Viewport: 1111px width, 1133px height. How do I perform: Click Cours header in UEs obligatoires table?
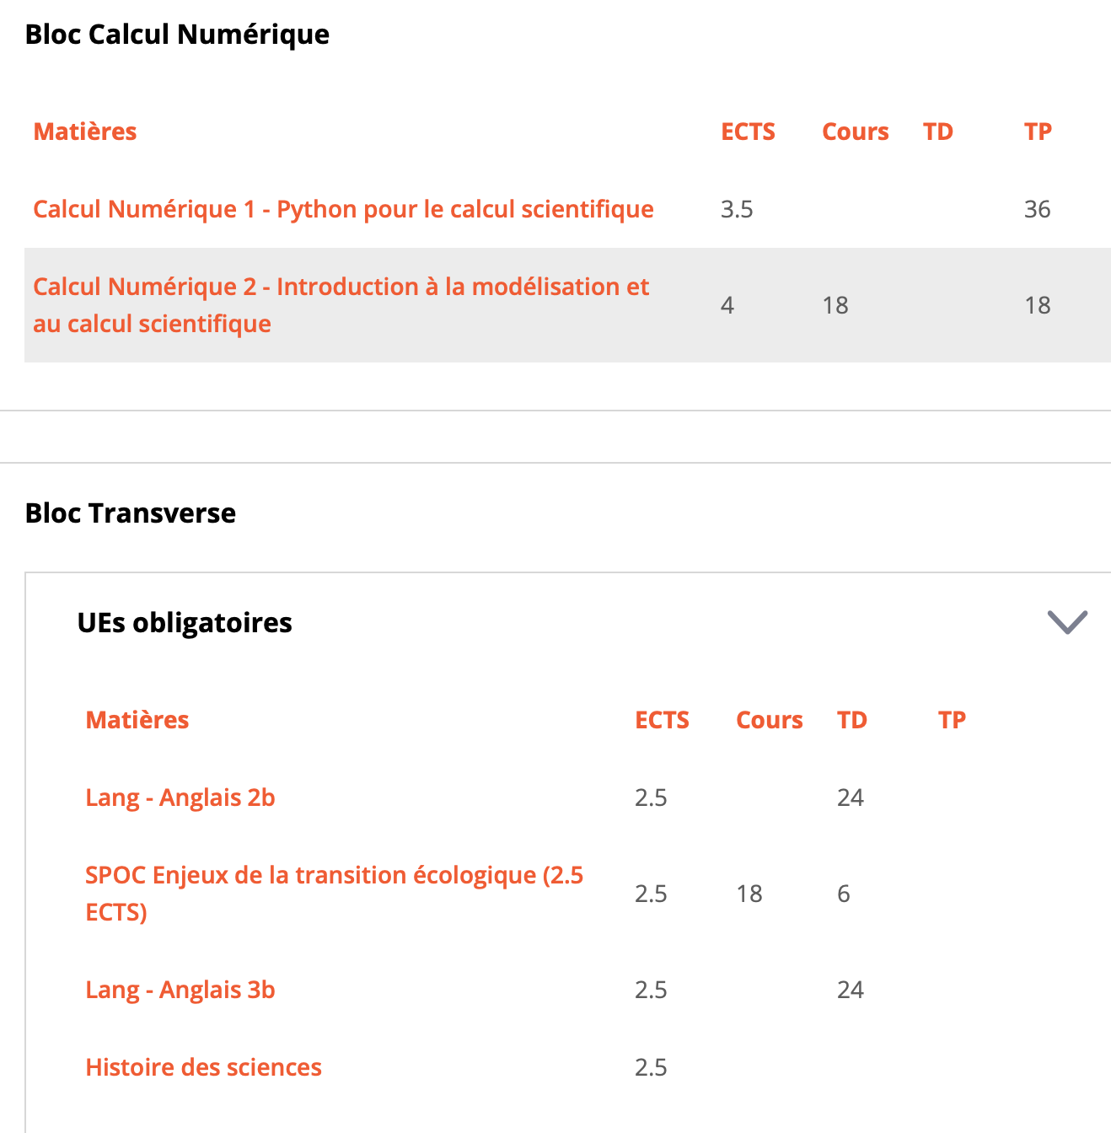coord(769,720)
